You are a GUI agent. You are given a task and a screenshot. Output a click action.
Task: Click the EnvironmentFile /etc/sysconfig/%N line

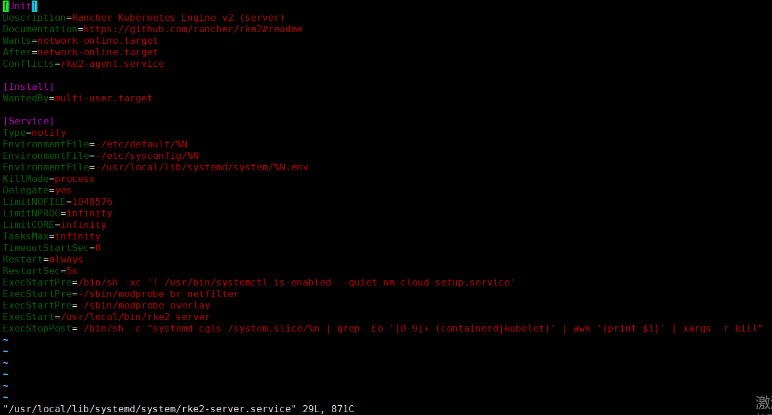(x=101, y=156)
